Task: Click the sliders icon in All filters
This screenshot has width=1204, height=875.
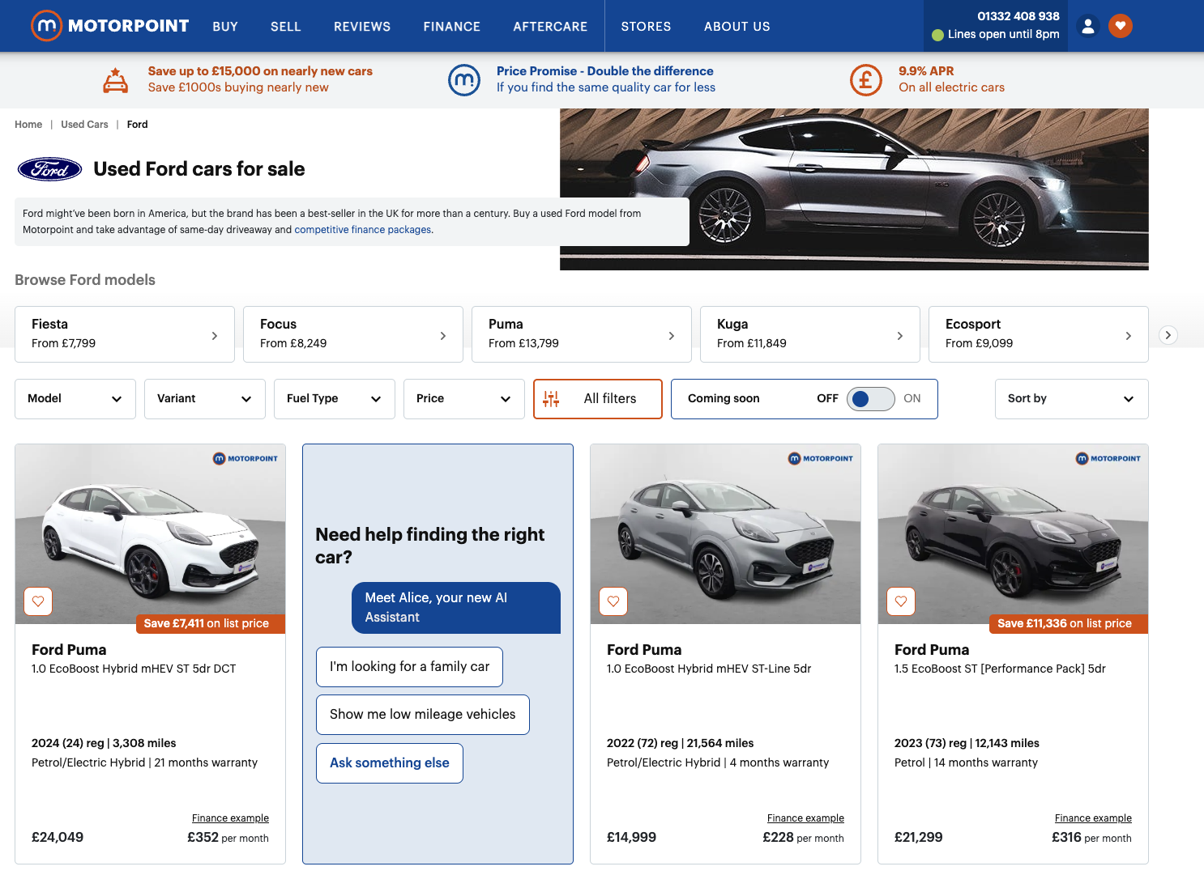Action: (x=551, y=399)
